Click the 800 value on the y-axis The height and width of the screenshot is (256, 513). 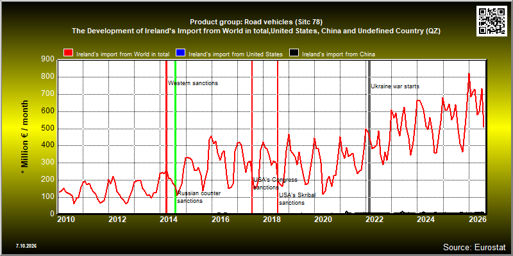(x=47, y=77)
